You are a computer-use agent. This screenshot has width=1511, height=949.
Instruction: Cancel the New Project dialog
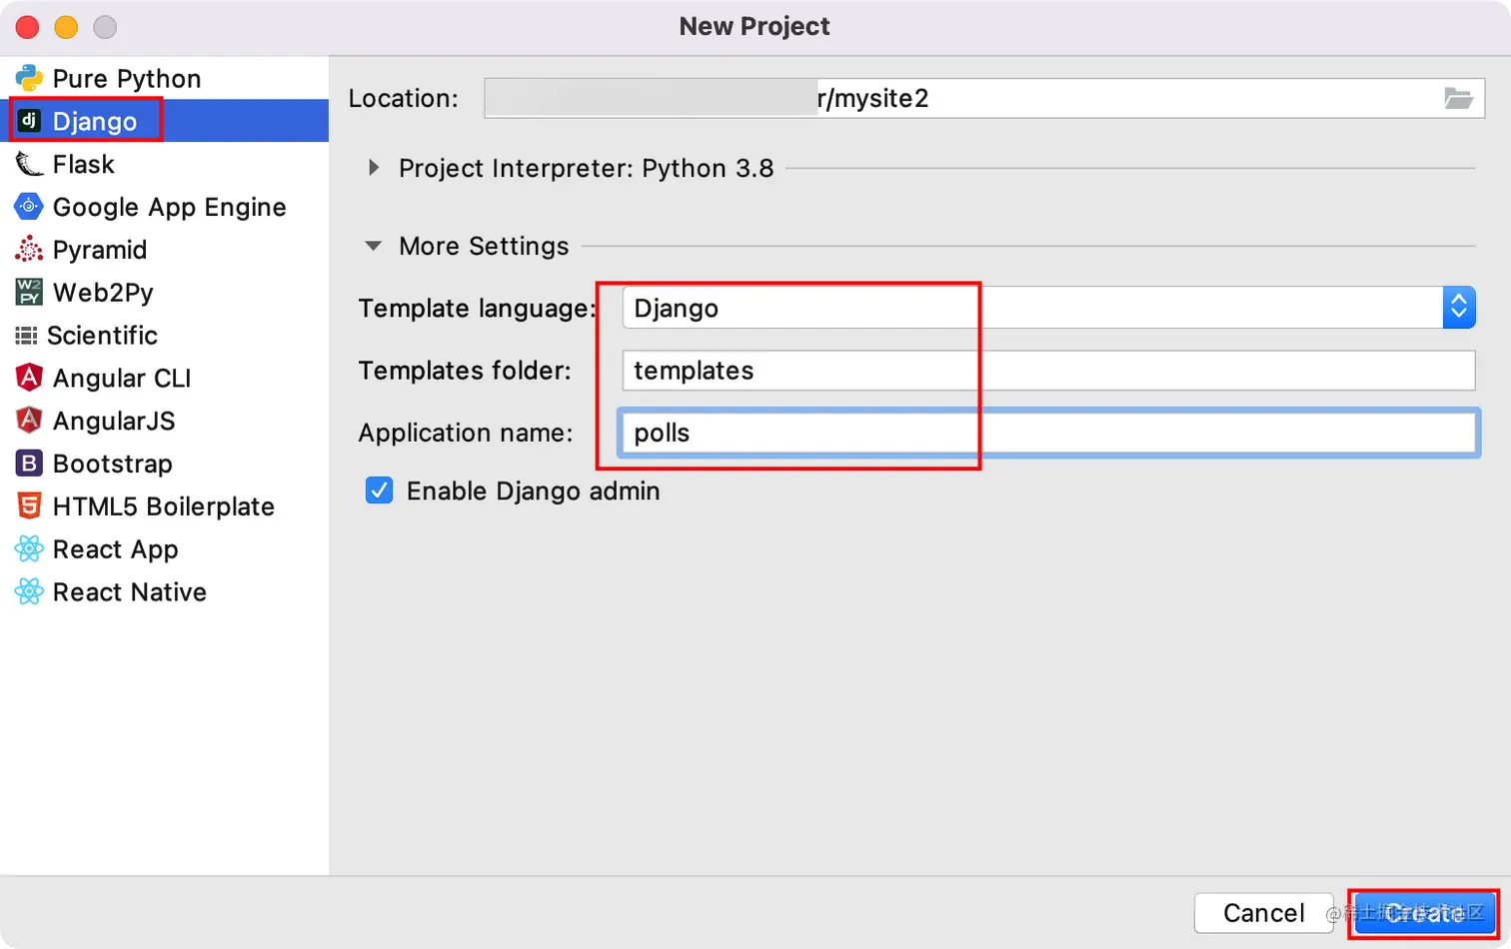pos(1263,913)
